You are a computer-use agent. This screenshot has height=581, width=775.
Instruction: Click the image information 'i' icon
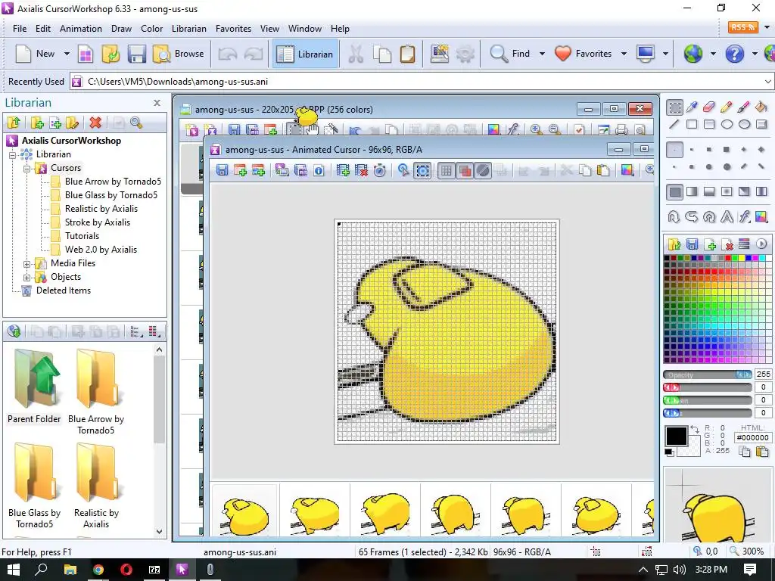[319, 171]
